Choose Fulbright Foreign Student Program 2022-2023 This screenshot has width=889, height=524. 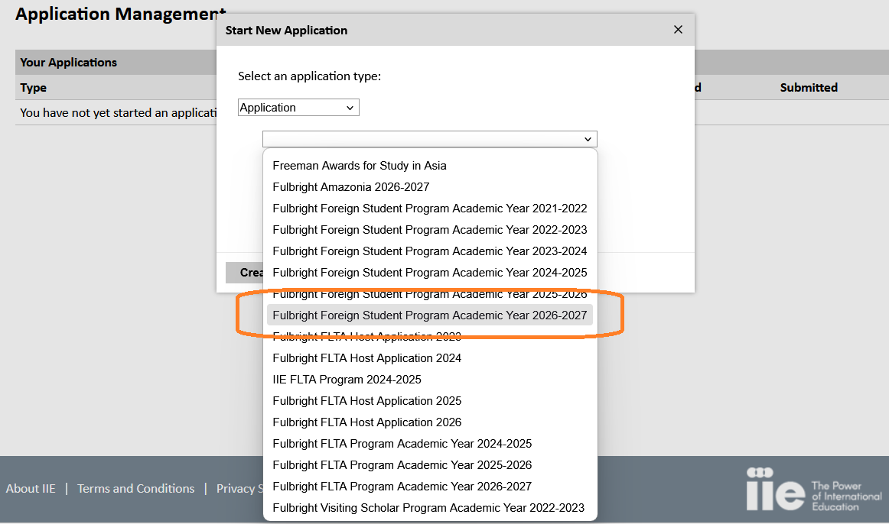tap(430, 231)
